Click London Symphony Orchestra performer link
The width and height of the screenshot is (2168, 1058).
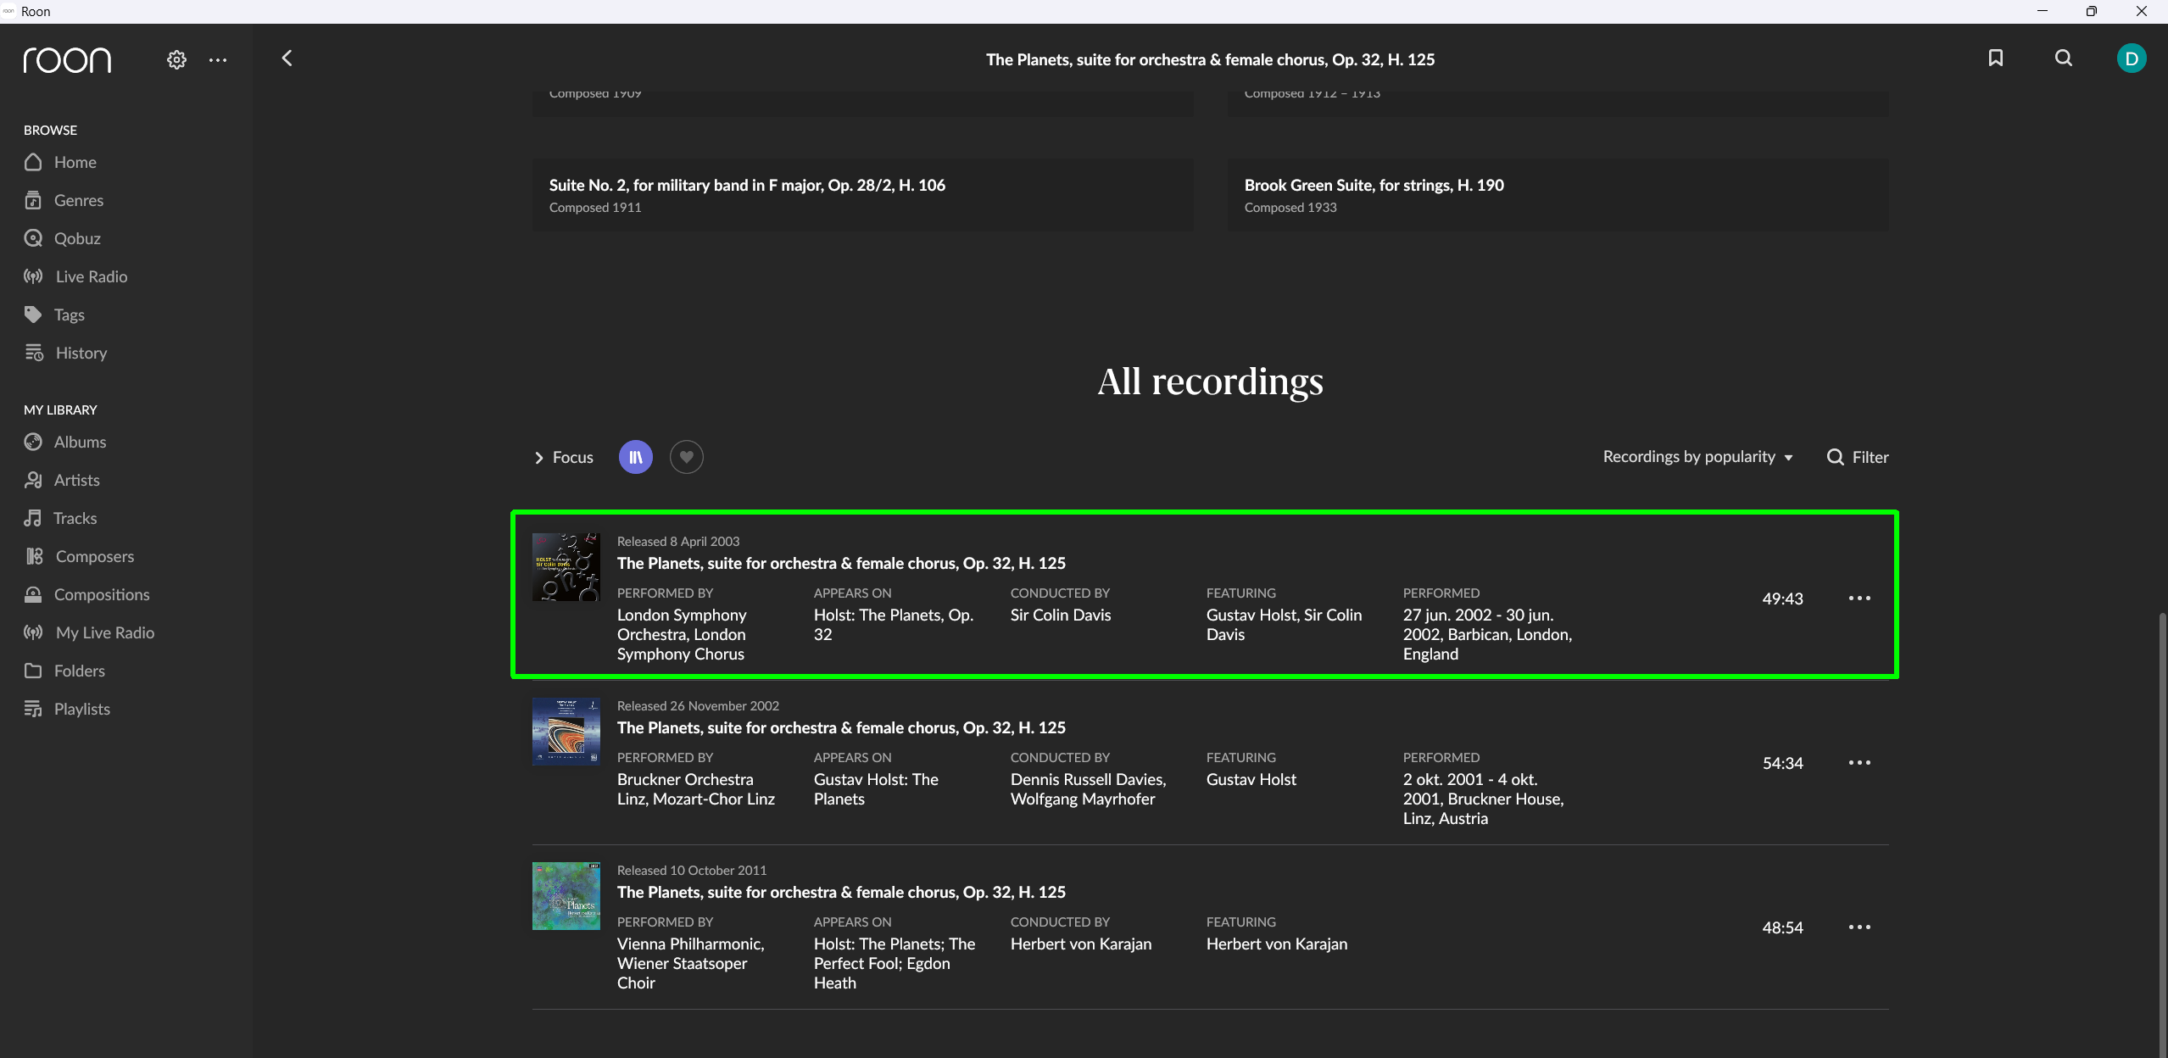tap(682, 625)
